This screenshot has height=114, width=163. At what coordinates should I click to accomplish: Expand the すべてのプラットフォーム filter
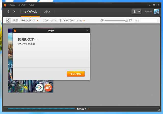click(72, 20)
